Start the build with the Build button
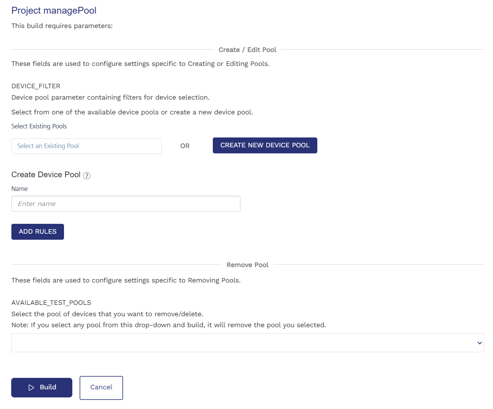The image size is (493, 409). [x=42, y=387]
